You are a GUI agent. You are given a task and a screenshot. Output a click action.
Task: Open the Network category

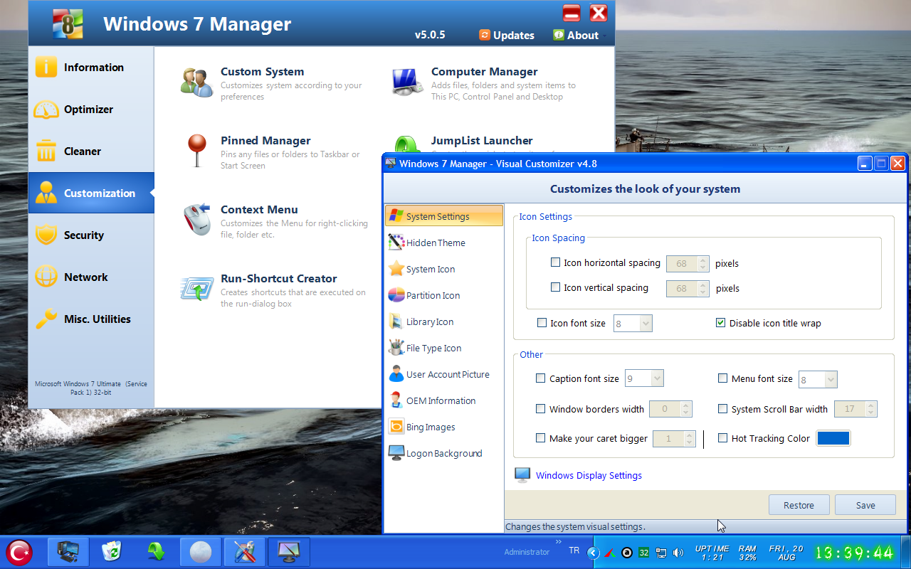point(91,277)
